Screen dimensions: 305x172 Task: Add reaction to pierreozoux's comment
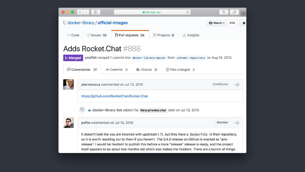pos(236,85)
